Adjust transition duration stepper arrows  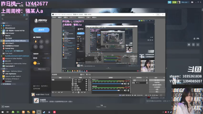pos(147,83)
